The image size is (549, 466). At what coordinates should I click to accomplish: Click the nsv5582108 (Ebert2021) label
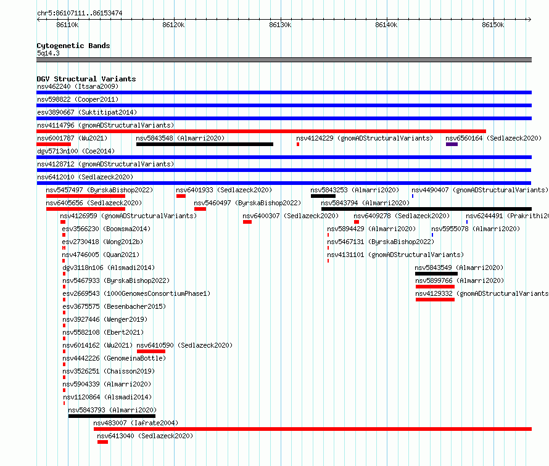[x=103, y=332]
